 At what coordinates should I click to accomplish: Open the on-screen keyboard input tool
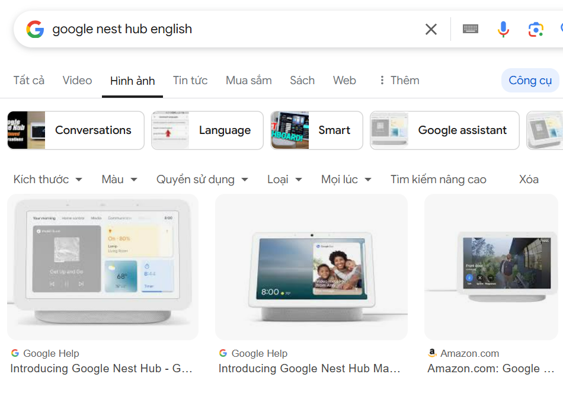[471, 29]
